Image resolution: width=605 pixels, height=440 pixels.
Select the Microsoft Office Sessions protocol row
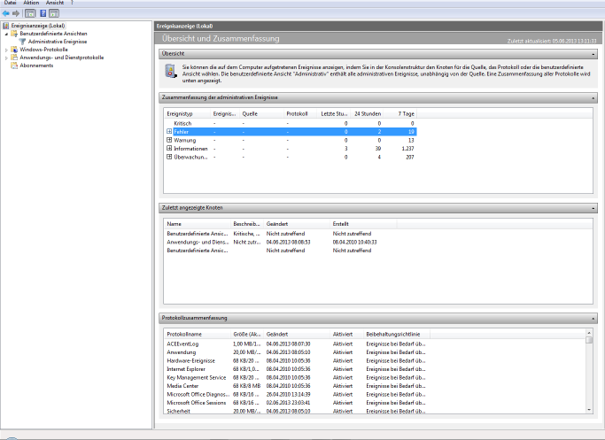[297, 403]
